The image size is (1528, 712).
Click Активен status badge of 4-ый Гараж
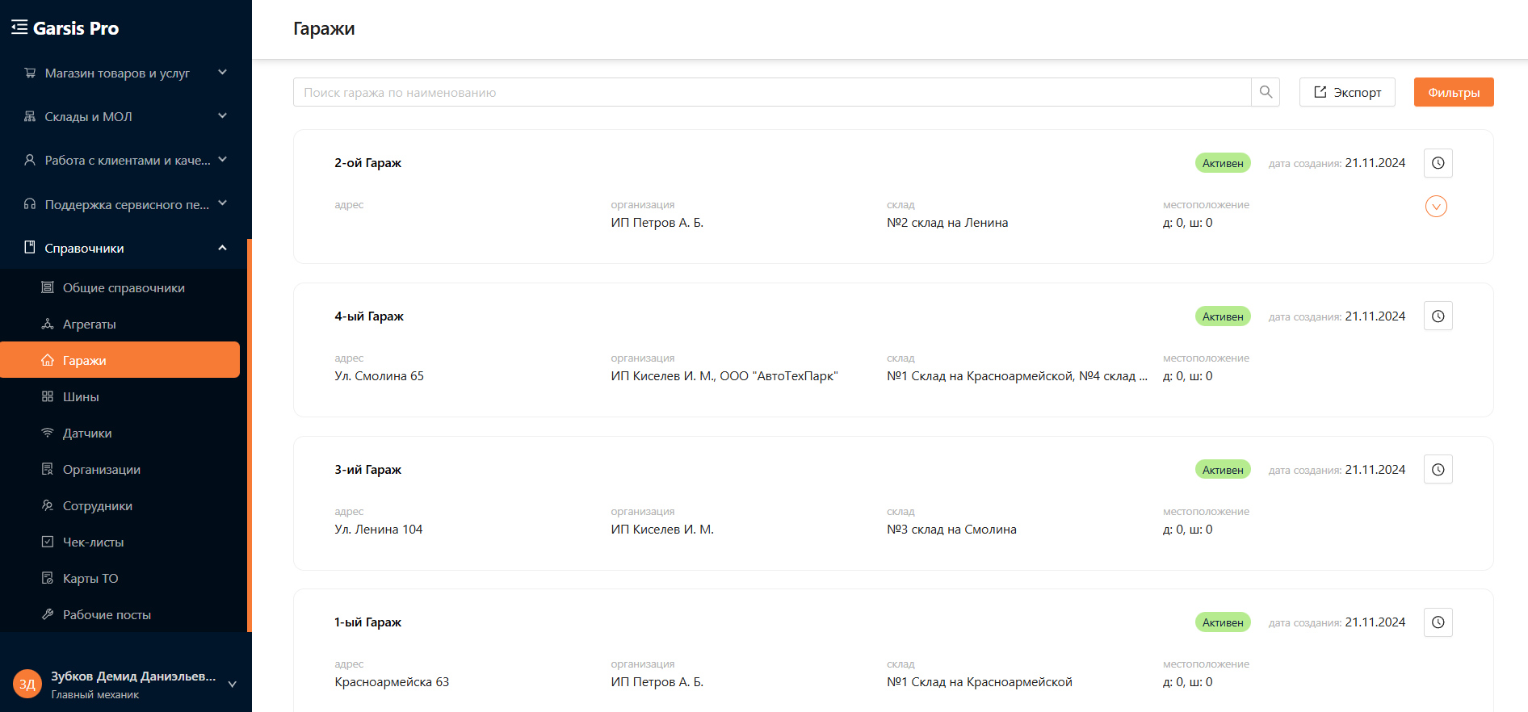[1223, 316]
